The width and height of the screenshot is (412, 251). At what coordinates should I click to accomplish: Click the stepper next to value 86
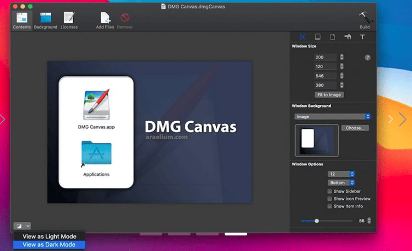[x=369, y=221]
